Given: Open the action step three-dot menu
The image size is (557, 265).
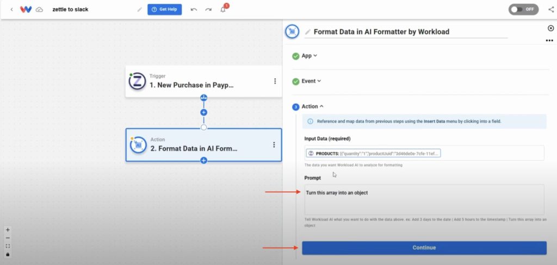Looking at the screenshot, I should click(x=274, y=145).
